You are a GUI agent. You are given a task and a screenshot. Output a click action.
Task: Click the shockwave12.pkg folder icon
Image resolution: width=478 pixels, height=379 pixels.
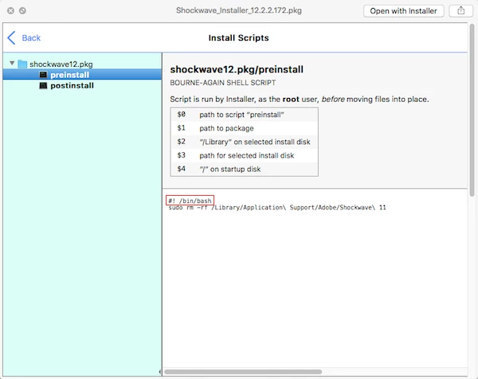coord(22,64)
